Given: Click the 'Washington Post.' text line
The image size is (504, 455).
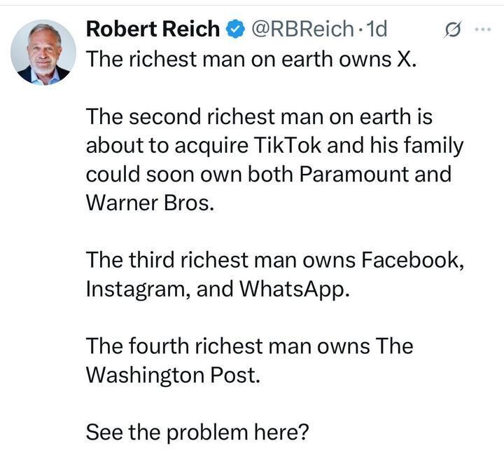Looking at the screenshot, I should coord(172,375).
